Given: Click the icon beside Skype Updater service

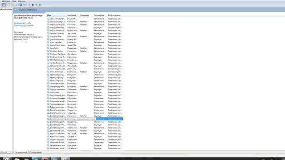Looking at the screenshot, I should coord(48,42).
